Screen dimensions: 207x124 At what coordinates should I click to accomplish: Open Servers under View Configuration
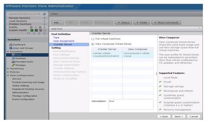click(x=17, y=79)
